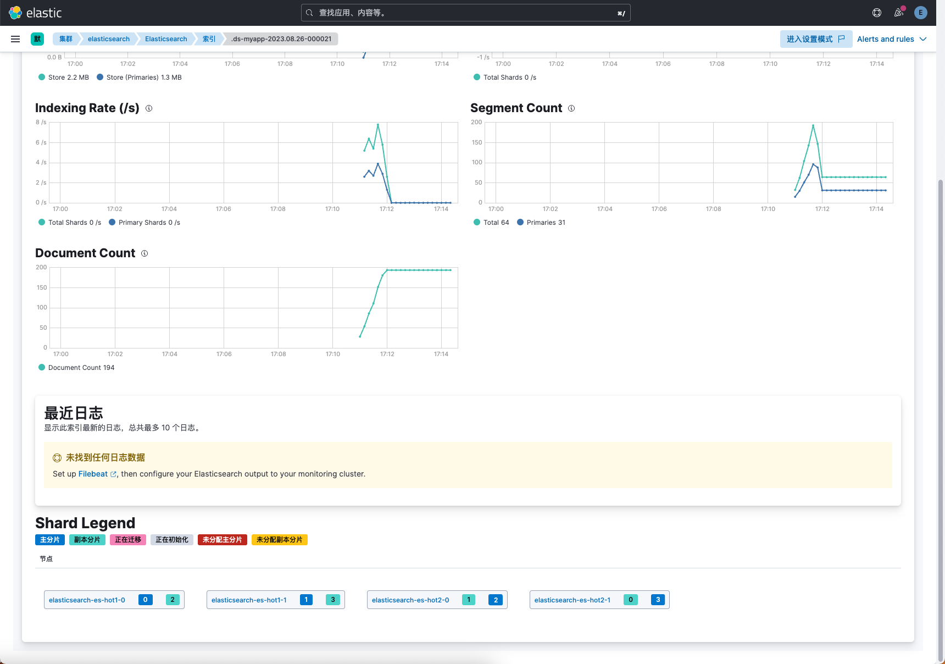The image size is (945, 664).
Task: Click the Elastic logo home link
Action: pyautogui.click(x=36, y=13)
